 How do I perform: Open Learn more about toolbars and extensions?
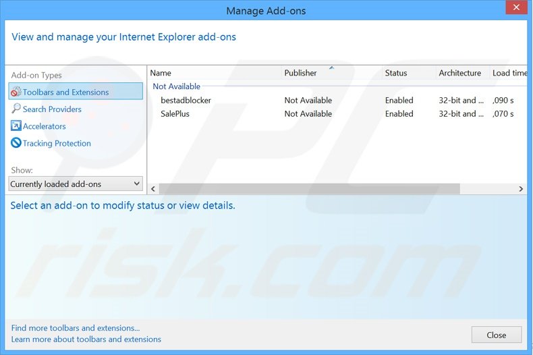tap(86, 339)
